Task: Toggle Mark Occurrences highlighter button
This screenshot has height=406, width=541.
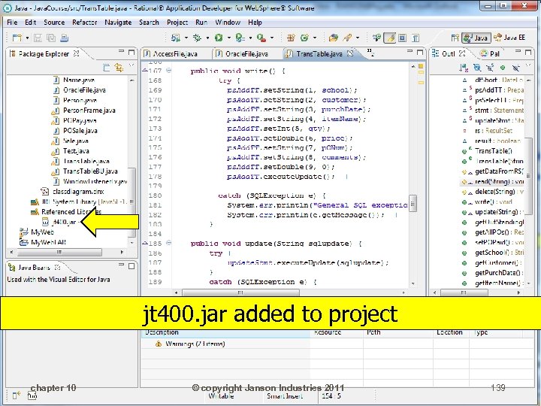Action: coord(390,38)
